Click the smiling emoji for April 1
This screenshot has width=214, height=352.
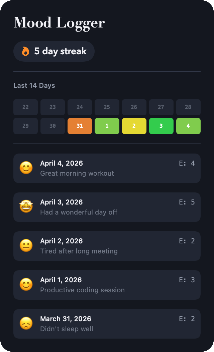click(x=26, y=285)
